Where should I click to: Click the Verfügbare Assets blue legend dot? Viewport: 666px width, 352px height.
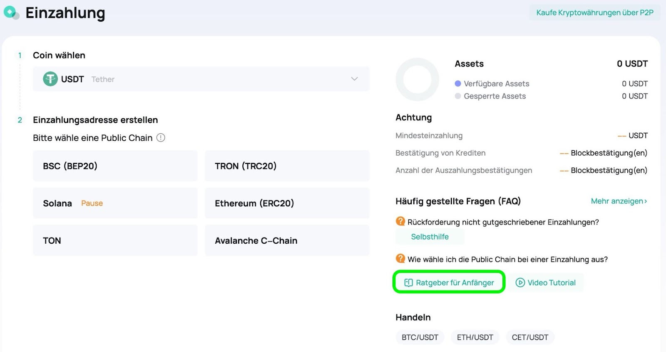tap(458, 83)
